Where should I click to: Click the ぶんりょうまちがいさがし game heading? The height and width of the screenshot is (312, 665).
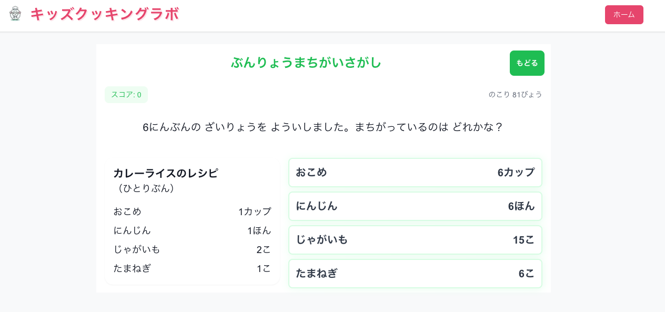point(306,63)
